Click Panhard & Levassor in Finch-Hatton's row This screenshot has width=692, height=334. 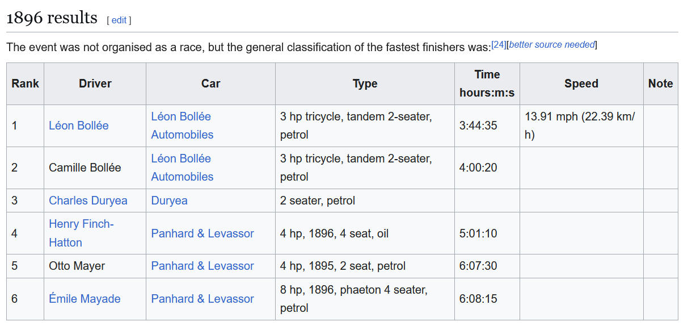[x=202, y=233]
